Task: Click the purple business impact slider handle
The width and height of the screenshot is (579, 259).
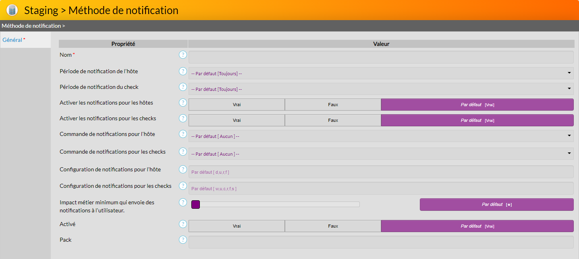Action: (195, 204)
